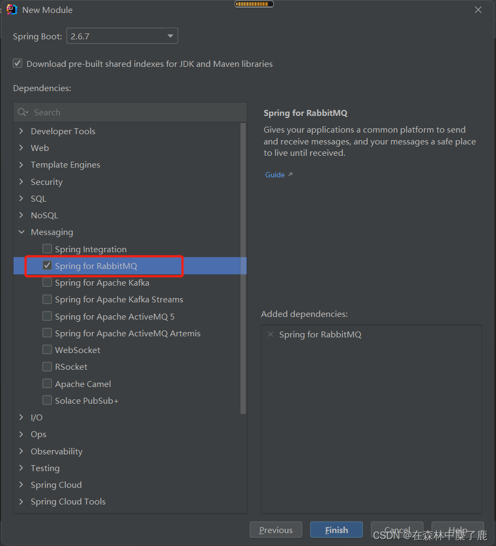
Task: Click the Help button
Action: [x=458, y=530]
